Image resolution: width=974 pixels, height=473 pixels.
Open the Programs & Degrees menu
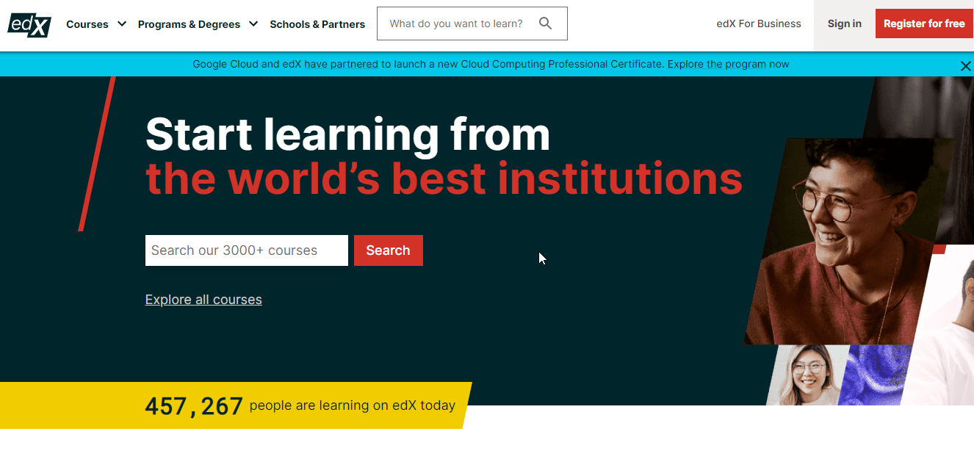coord(189,24)
